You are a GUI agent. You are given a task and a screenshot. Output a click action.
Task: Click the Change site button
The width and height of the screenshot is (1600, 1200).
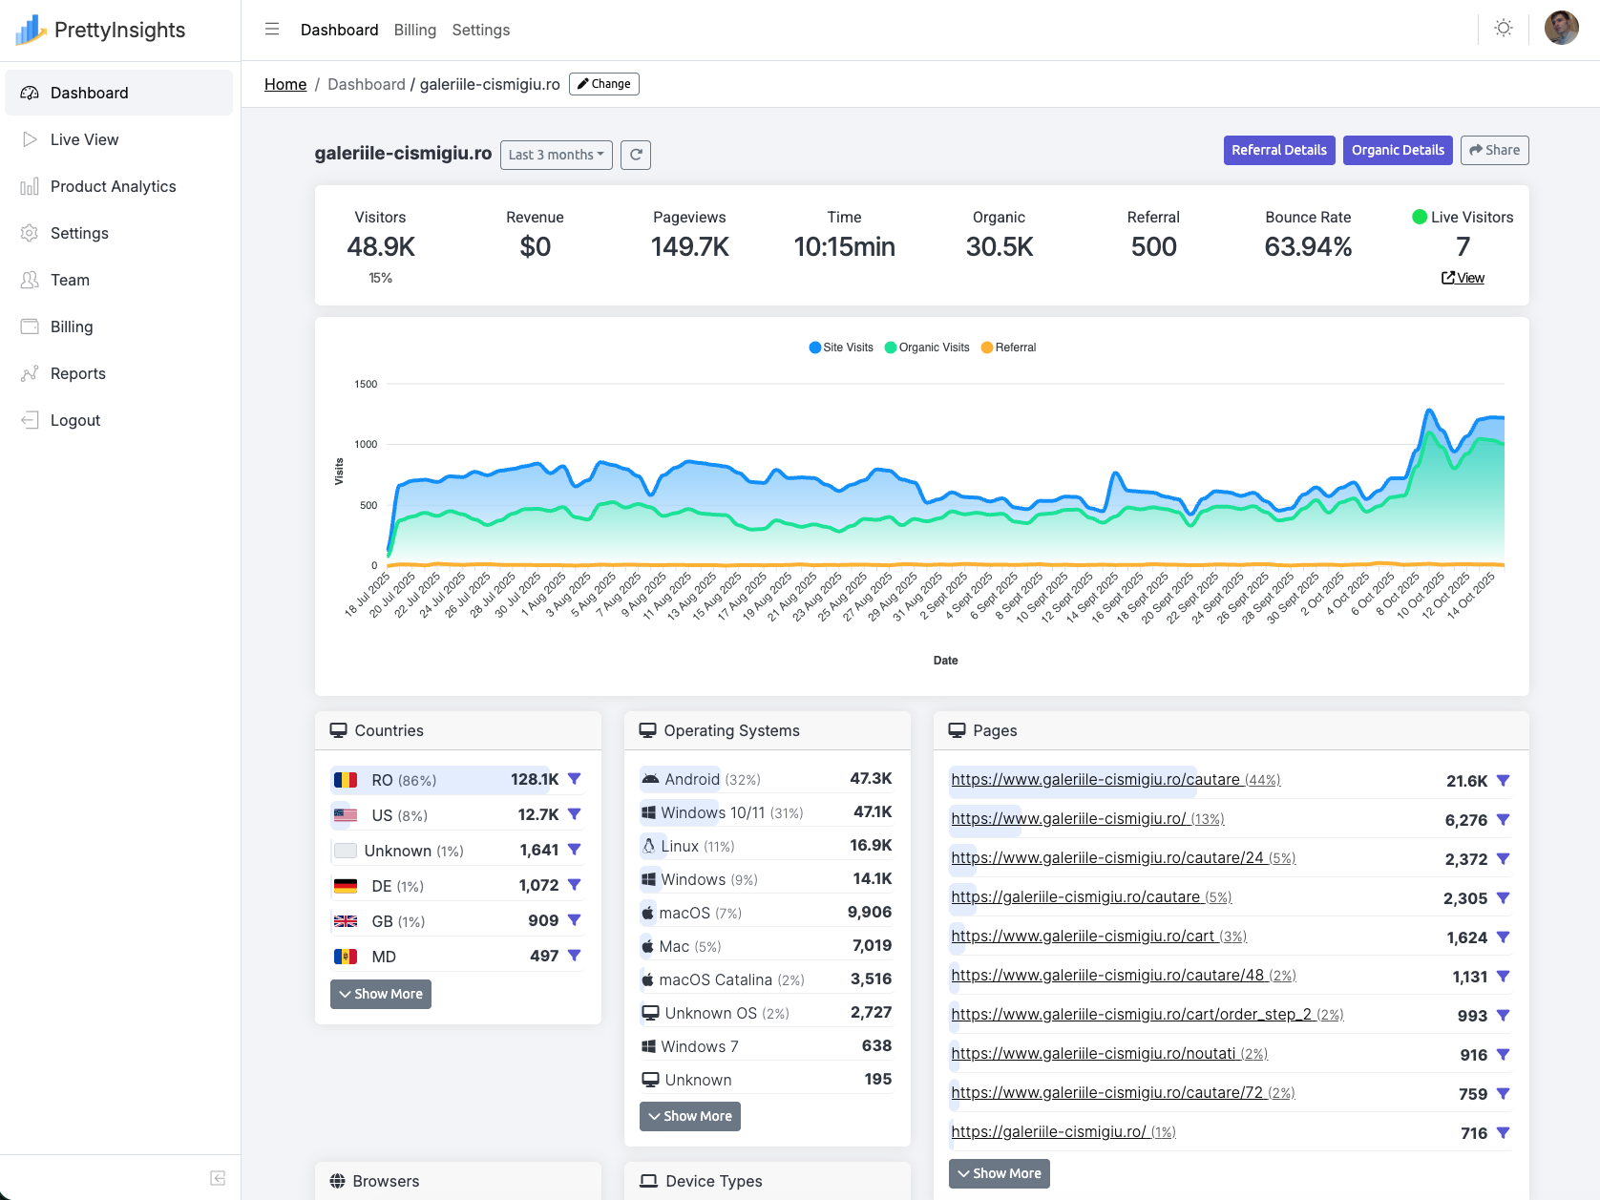point(603,84)
